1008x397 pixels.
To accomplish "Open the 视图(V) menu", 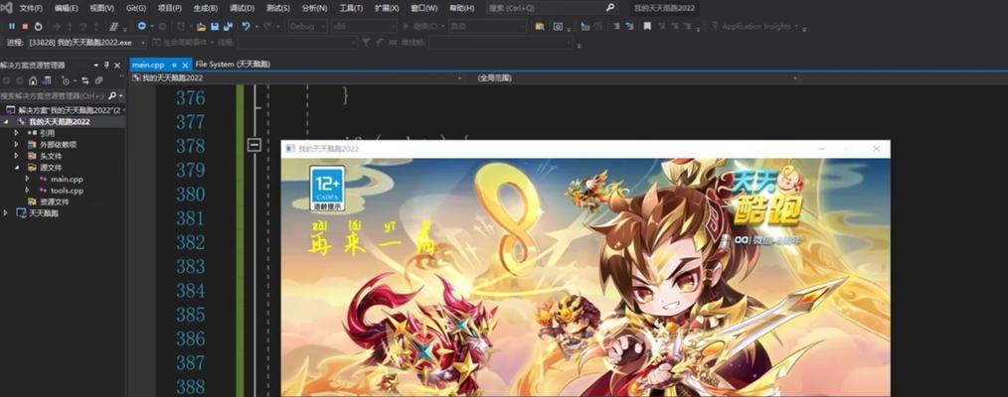I will (101, 8).
